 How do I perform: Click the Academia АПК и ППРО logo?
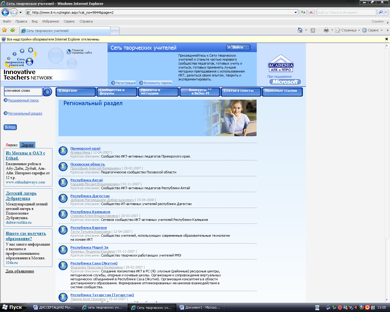[281, 63]
